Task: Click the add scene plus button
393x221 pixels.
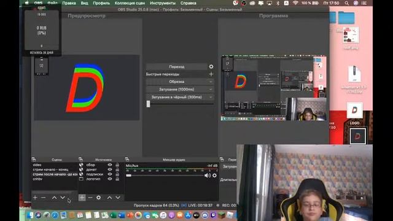Action: (x=35, y=198)
